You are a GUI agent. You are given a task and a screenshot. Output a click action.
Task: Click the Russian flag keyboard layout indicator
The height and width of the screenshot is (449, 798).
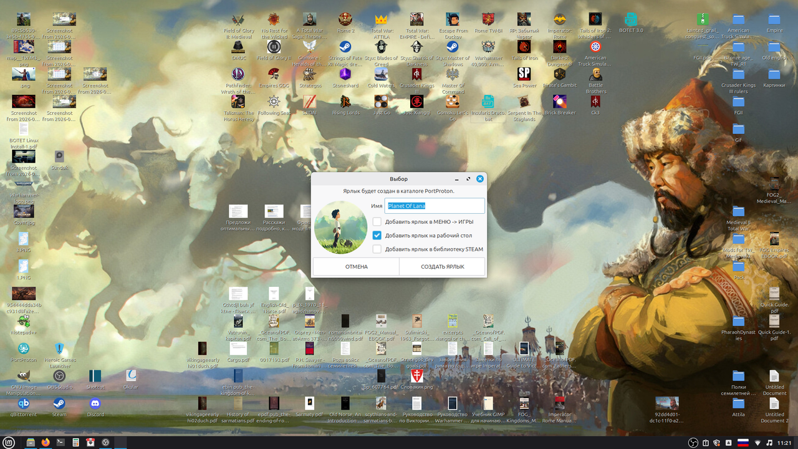click(743, 443)
